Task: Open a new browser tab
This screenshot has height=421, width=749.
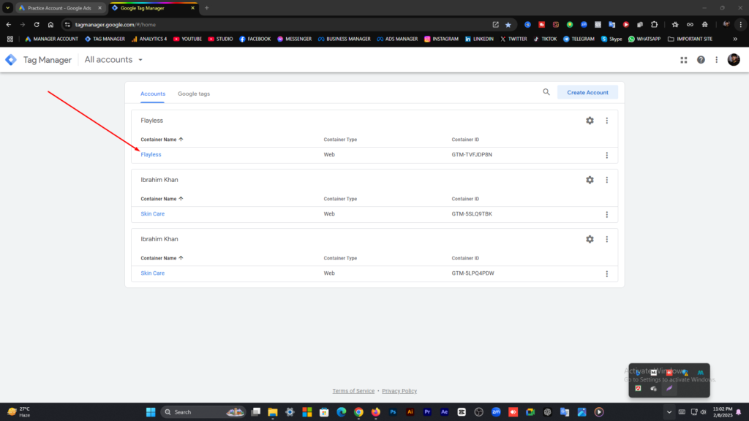Action: click(207, 7)
